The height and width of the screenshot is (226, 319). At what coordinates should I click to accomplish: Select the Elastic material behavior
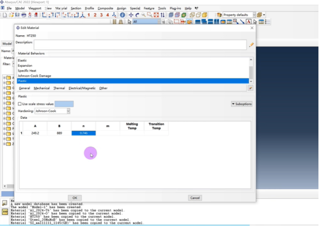pyautogui.click(x=132, y=61)
